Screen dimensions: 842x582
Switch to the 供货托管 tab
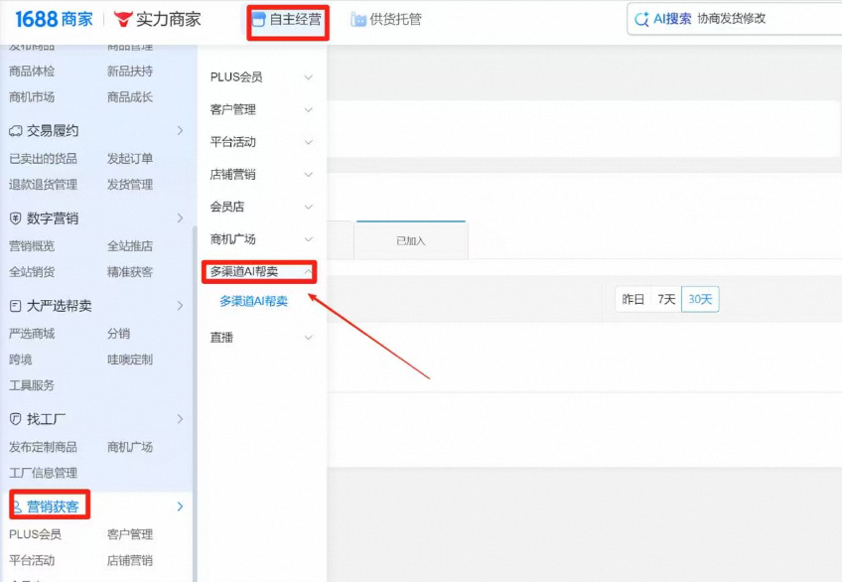click(386, 20)
